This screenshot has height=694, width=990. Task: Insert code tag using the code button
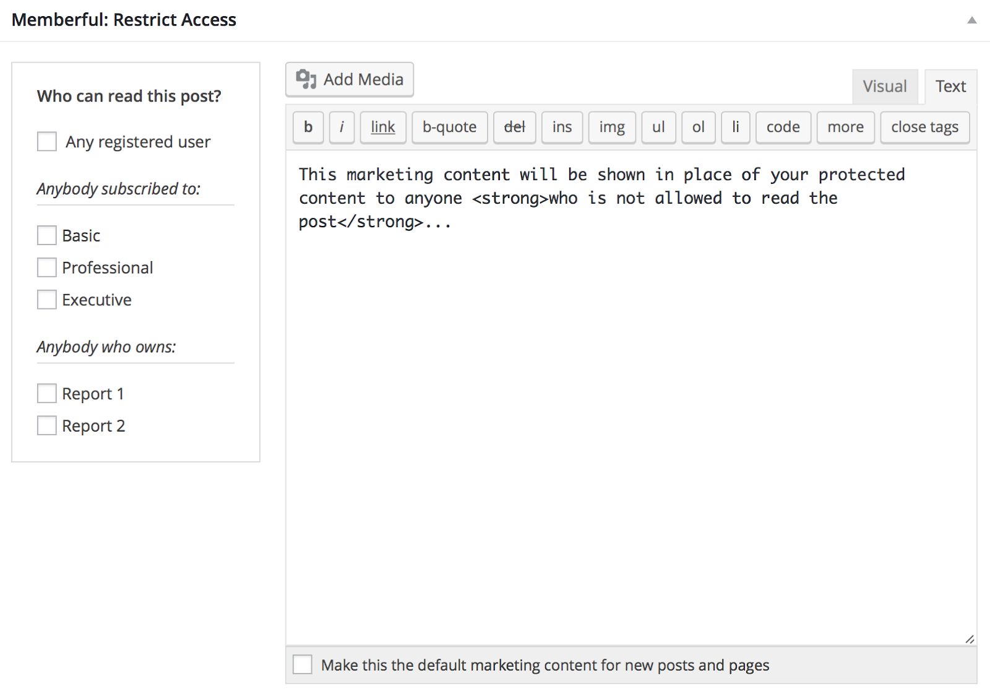783,127
